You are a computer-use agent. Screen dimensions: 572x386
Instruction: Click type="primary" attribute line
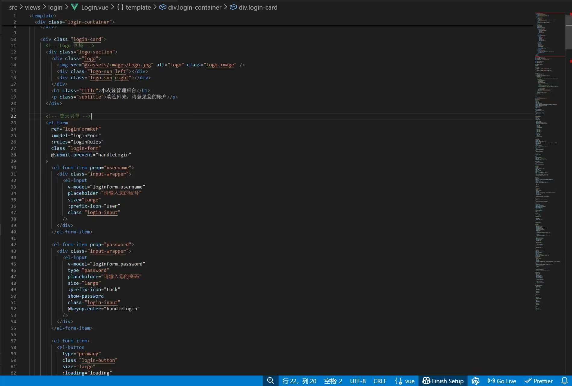81,354
